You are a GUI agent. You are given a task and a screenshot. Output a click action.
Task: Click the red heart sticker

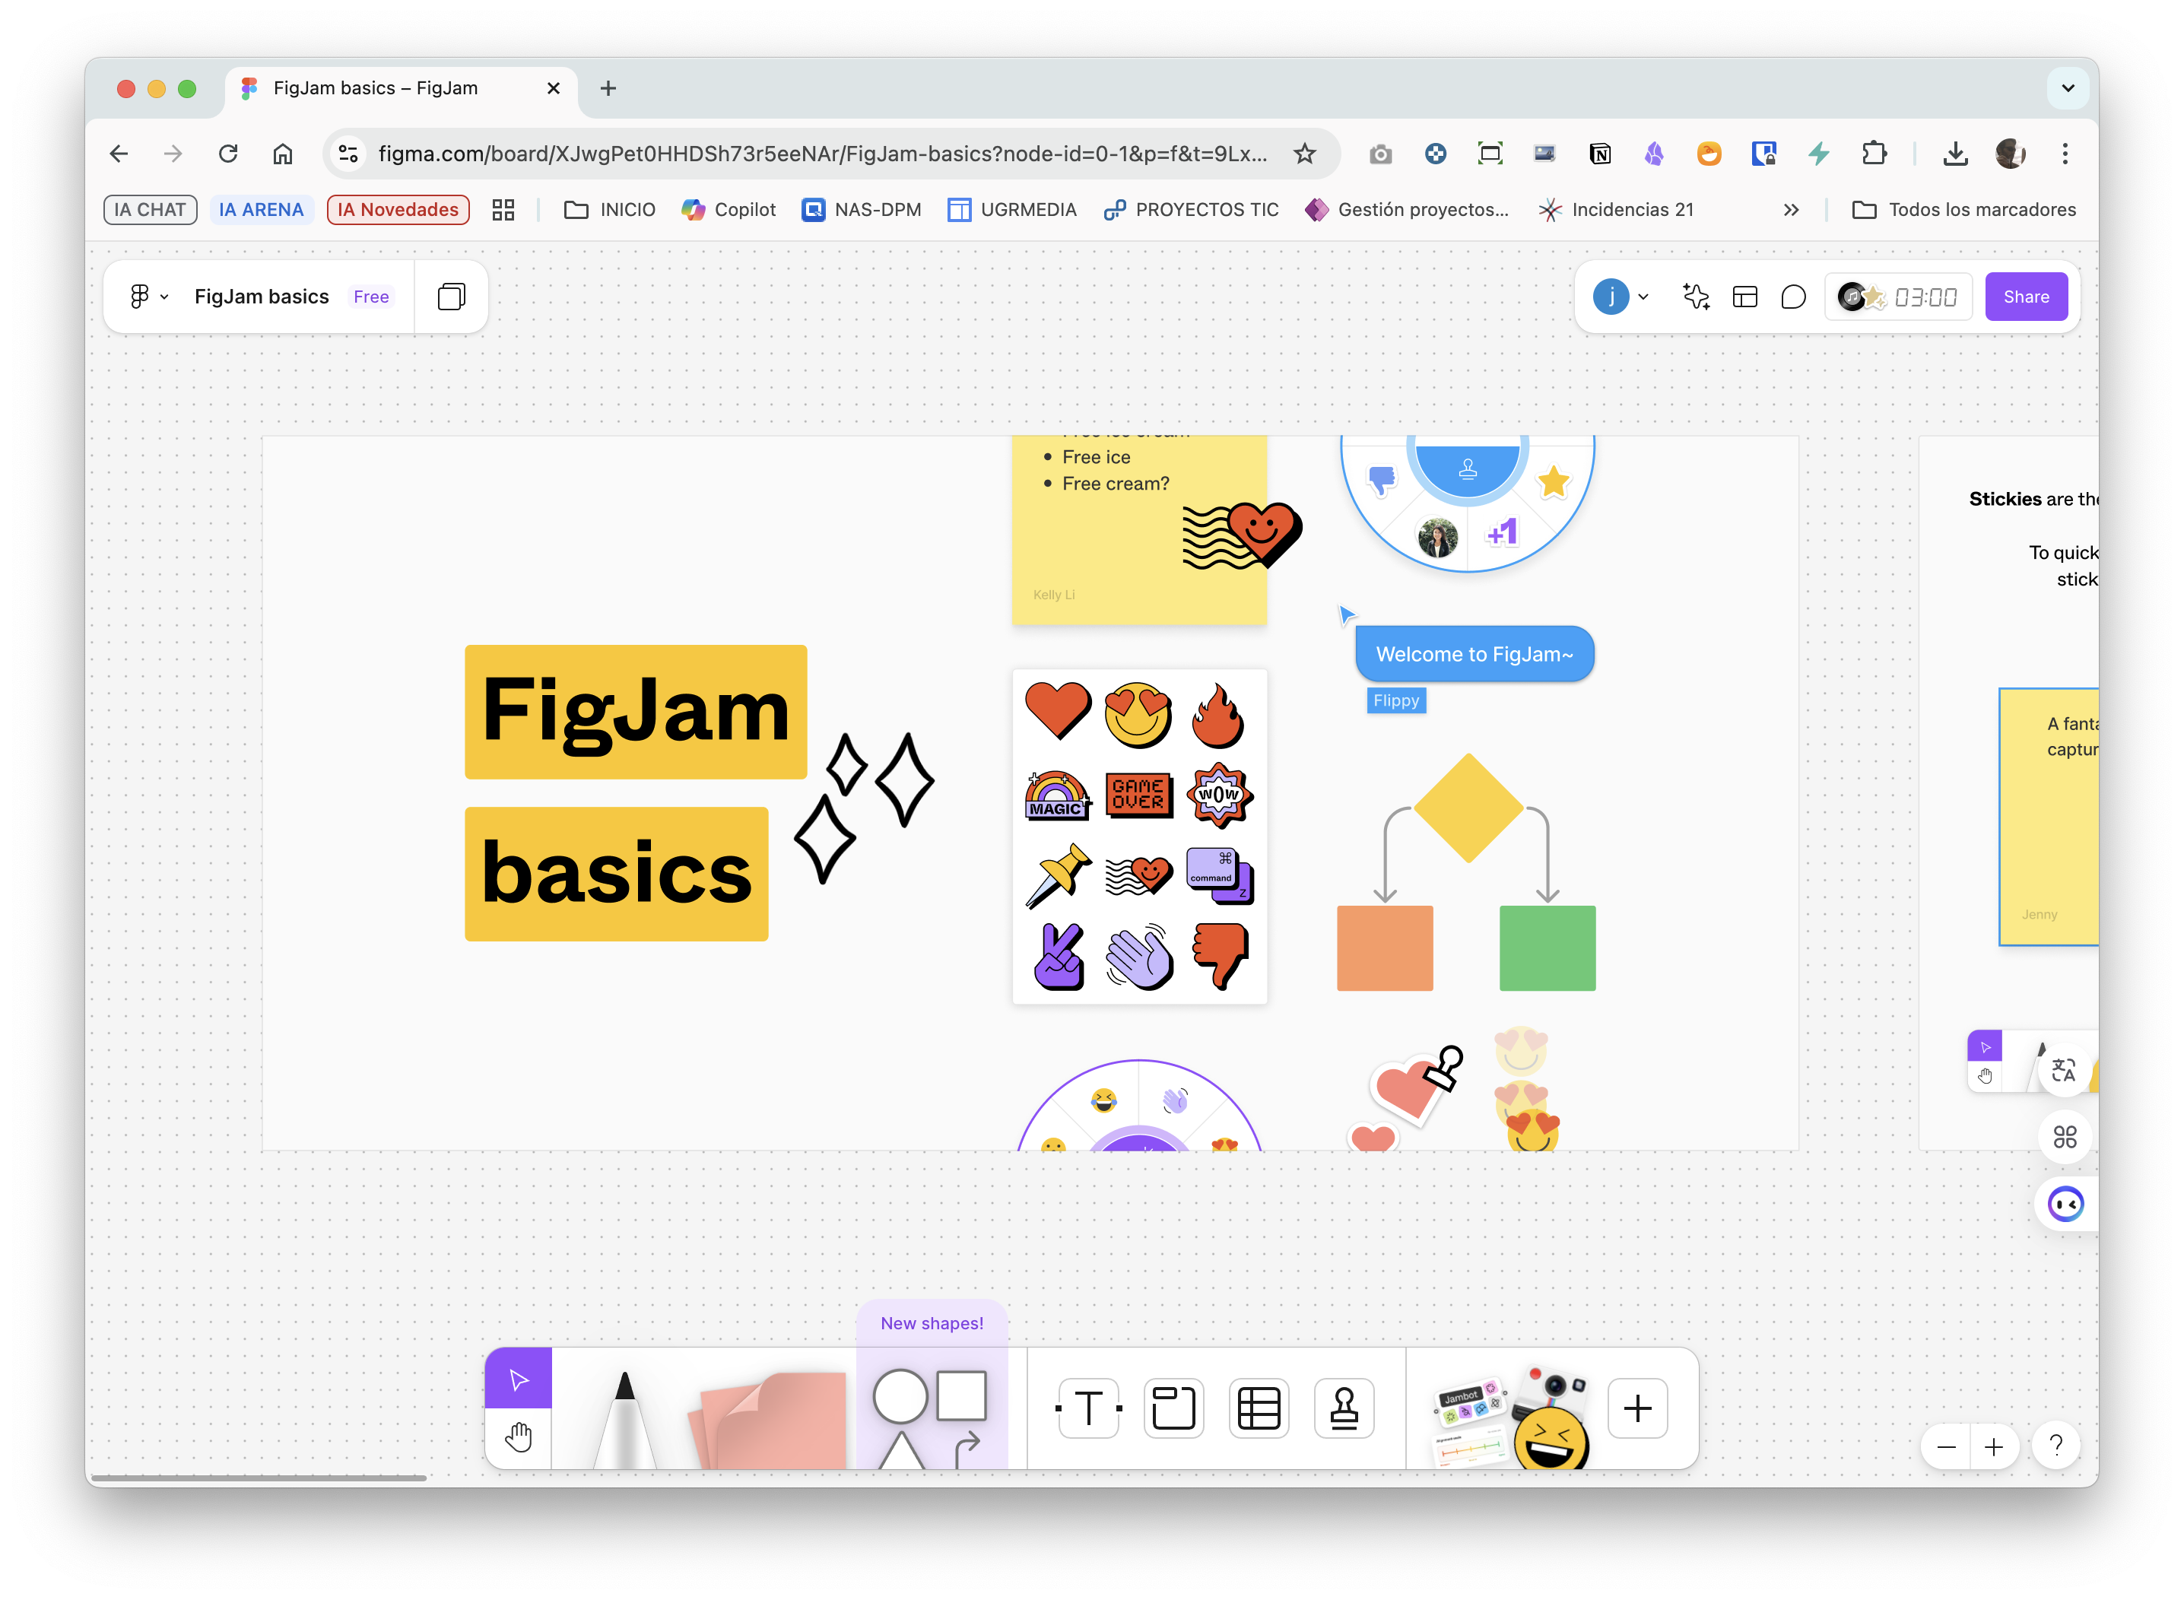[1057, 711]
